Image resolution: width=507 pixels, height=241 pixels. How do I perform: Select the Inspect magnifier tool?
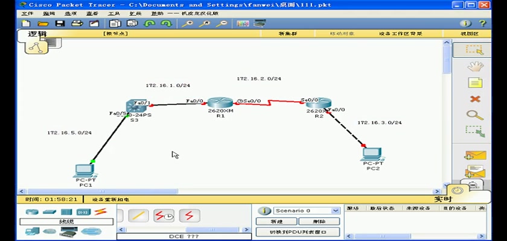click(x=475, y=114)
